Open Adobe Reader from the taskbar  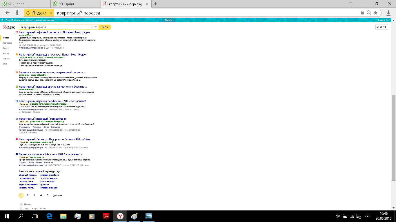(x=106, y=216)
